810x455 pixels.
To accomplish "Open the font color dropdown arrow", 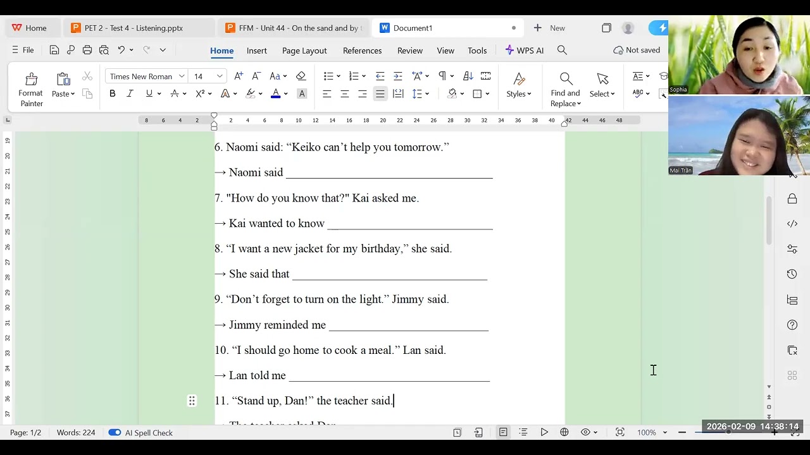I will 285,94.
